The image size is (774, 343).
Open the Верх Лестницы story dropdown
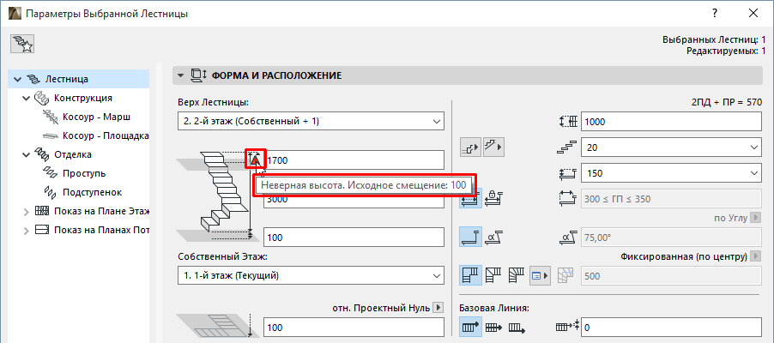(x=311, y=122)
